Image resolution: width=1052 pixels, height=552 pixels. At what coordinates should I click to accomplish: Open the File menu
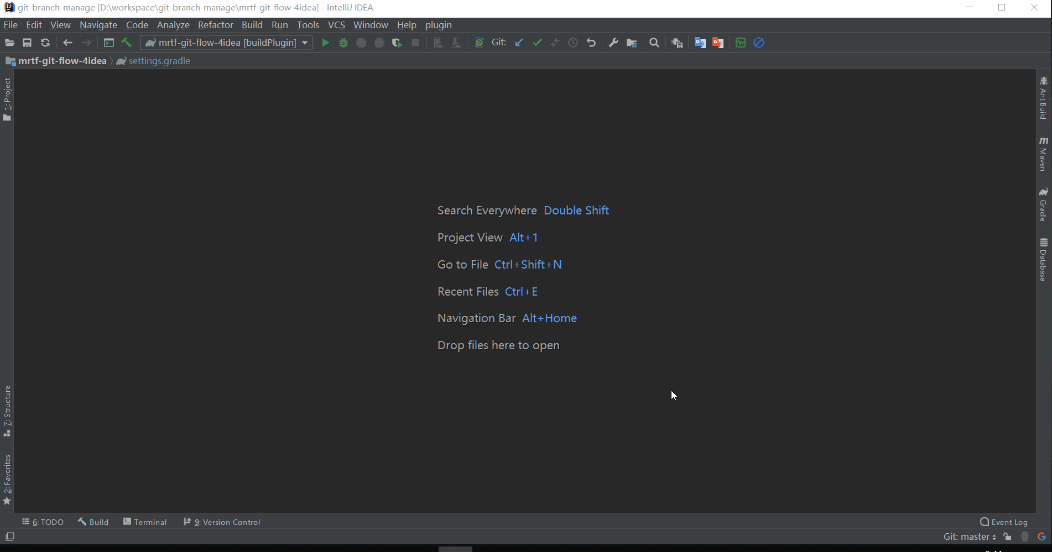(x=11, y=25)
